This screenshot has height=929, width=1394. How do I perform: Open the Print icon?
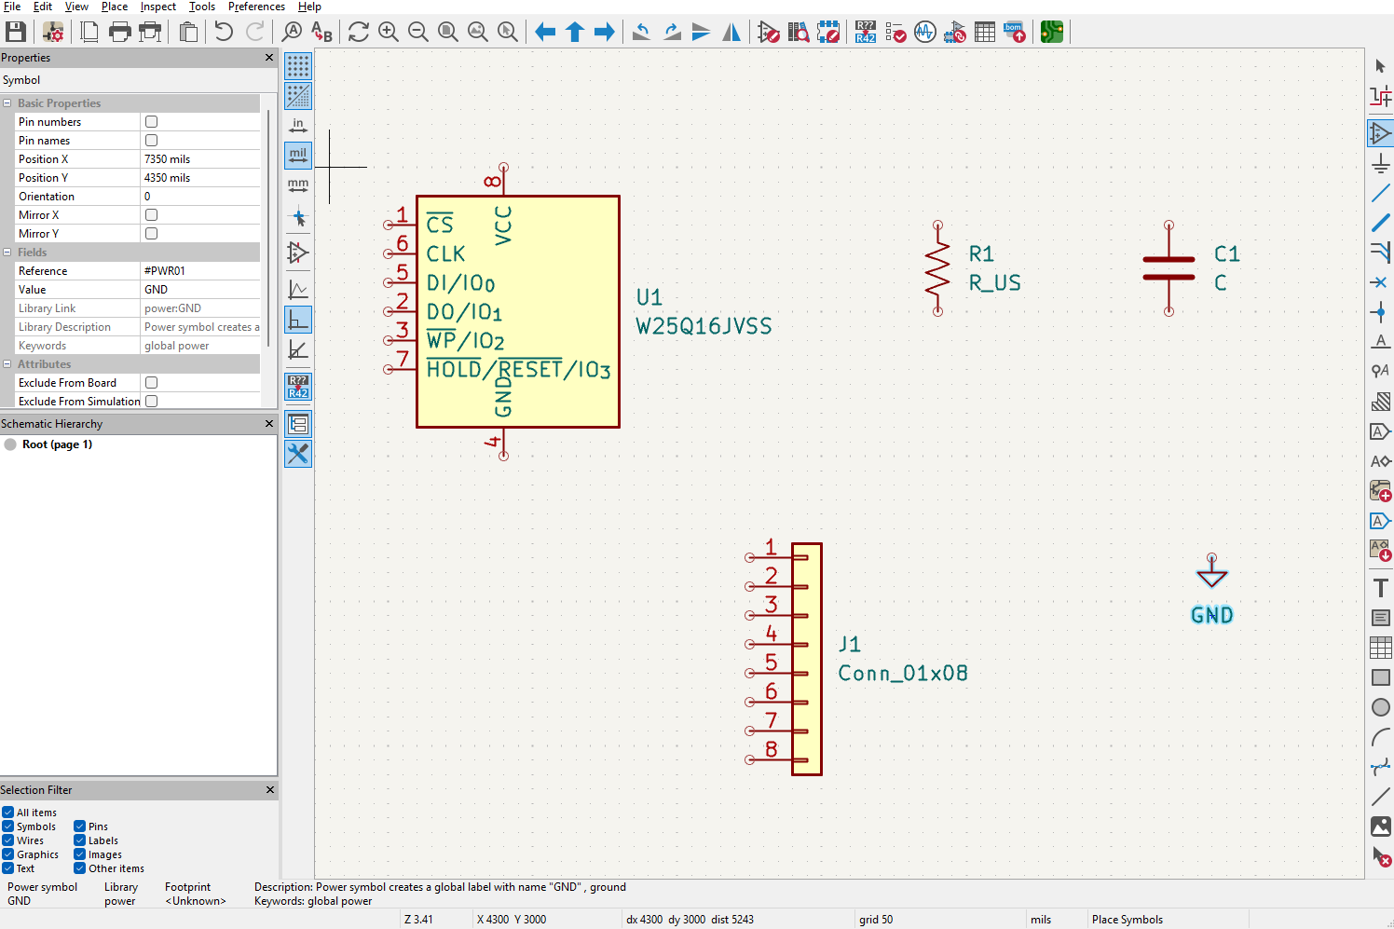[x=119, y=32]
